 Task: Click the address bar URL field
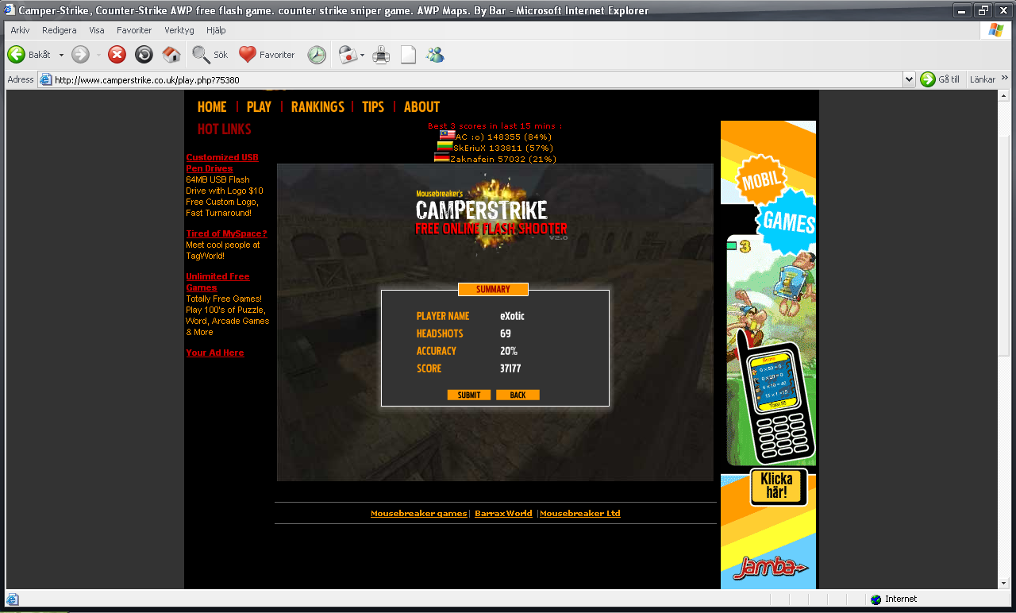point(477,79)
